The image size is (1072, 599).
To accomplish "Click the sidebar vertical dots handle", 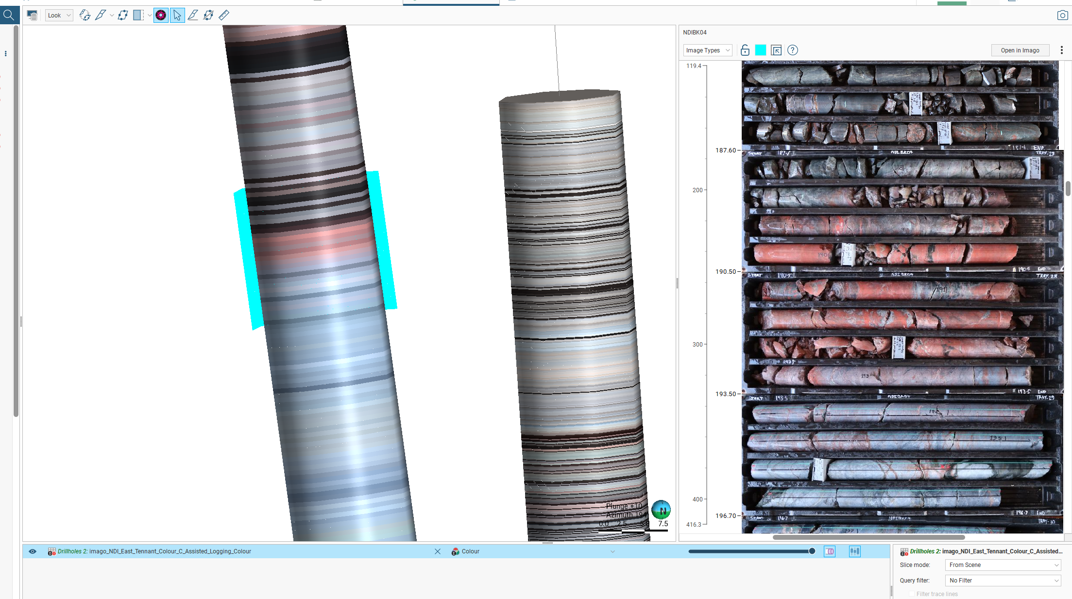I will (x=6, y=53).
